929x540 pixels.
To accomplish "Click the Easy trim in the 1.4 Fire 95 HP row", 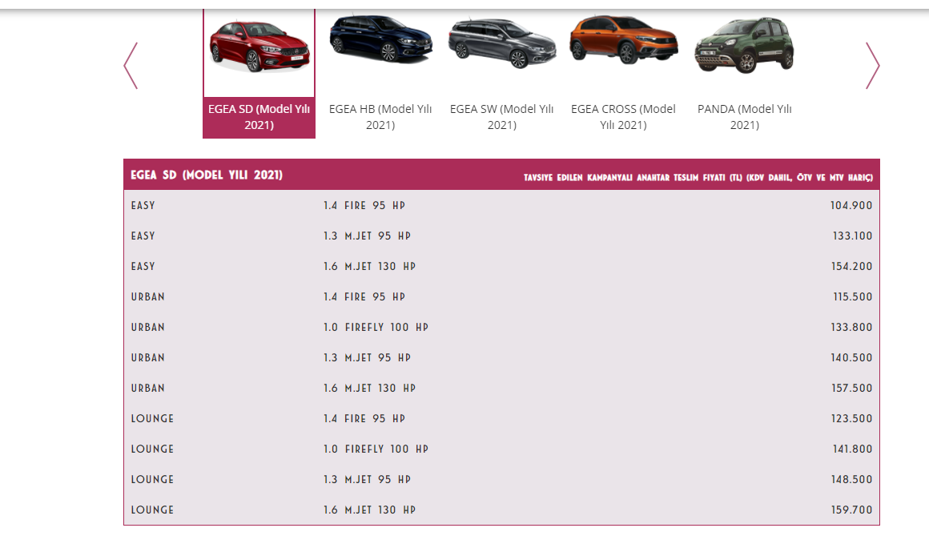I will pyautogui.click(x=143, y=206).
